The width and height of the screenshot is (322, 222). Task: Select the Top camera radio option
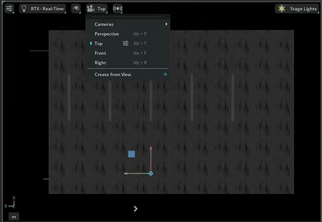(x=99, y=44)
